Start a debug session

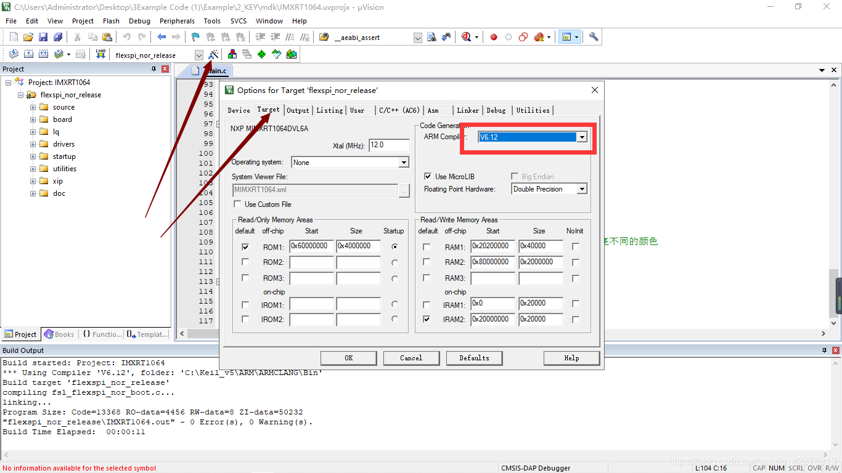pyautogui.click(x=467, y=36)
